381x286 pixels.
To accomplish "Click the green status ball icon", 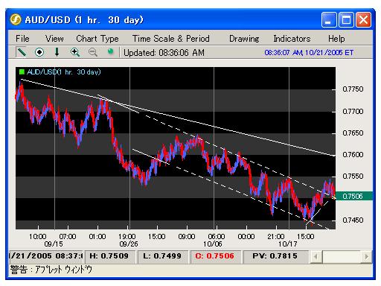I will point(111,51).
